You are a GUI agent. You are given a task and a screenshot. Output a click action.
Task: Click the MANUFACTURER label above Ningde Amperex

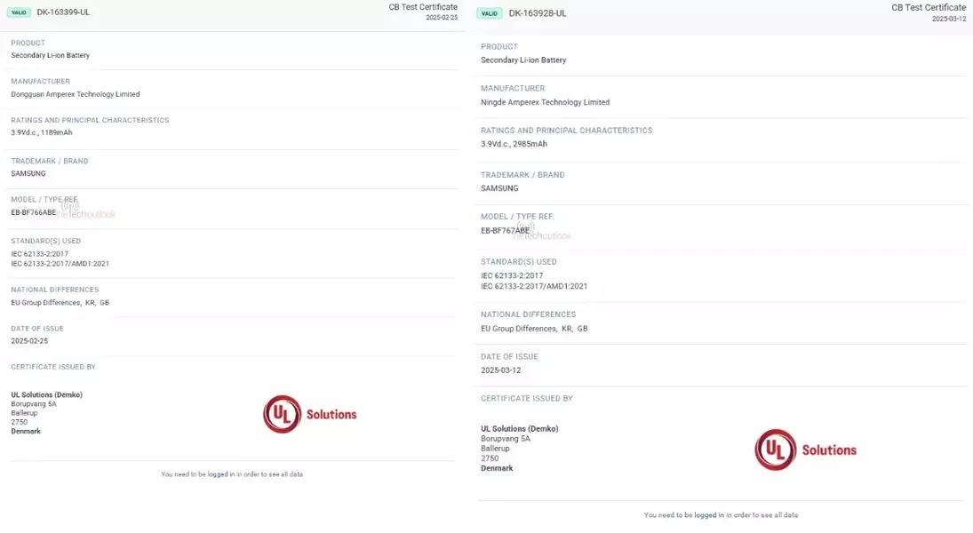click(513, 89)
